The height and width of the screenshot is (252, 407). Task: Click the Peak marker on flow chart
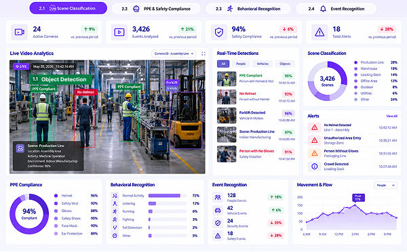pyautogui.click(x=358, y=198)
